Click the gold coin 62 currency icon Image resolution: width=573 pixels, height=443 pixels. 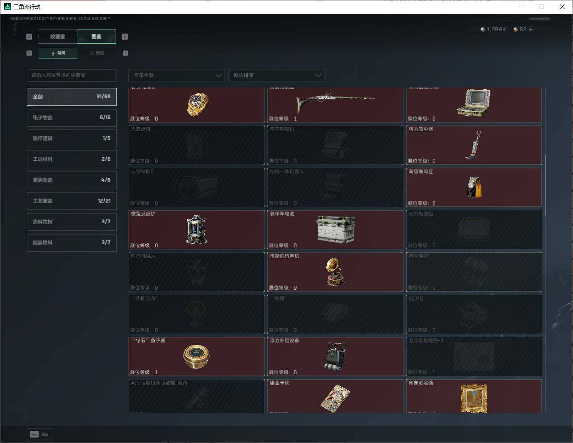click(x=515, y=29)
